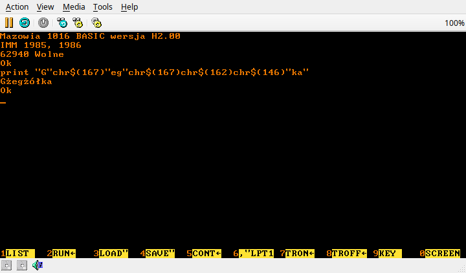This screenshot has height=273, width=466.
Task: Expand the Tools menu
Action: (x=102, y=7)
